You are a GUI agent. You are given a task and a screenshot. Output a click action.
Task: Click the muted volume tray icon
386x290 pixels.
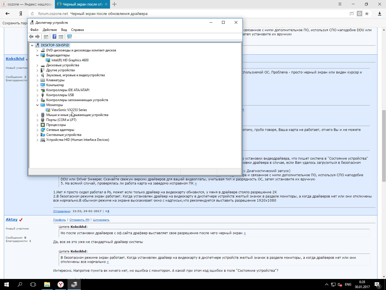[x=340, y=284]
